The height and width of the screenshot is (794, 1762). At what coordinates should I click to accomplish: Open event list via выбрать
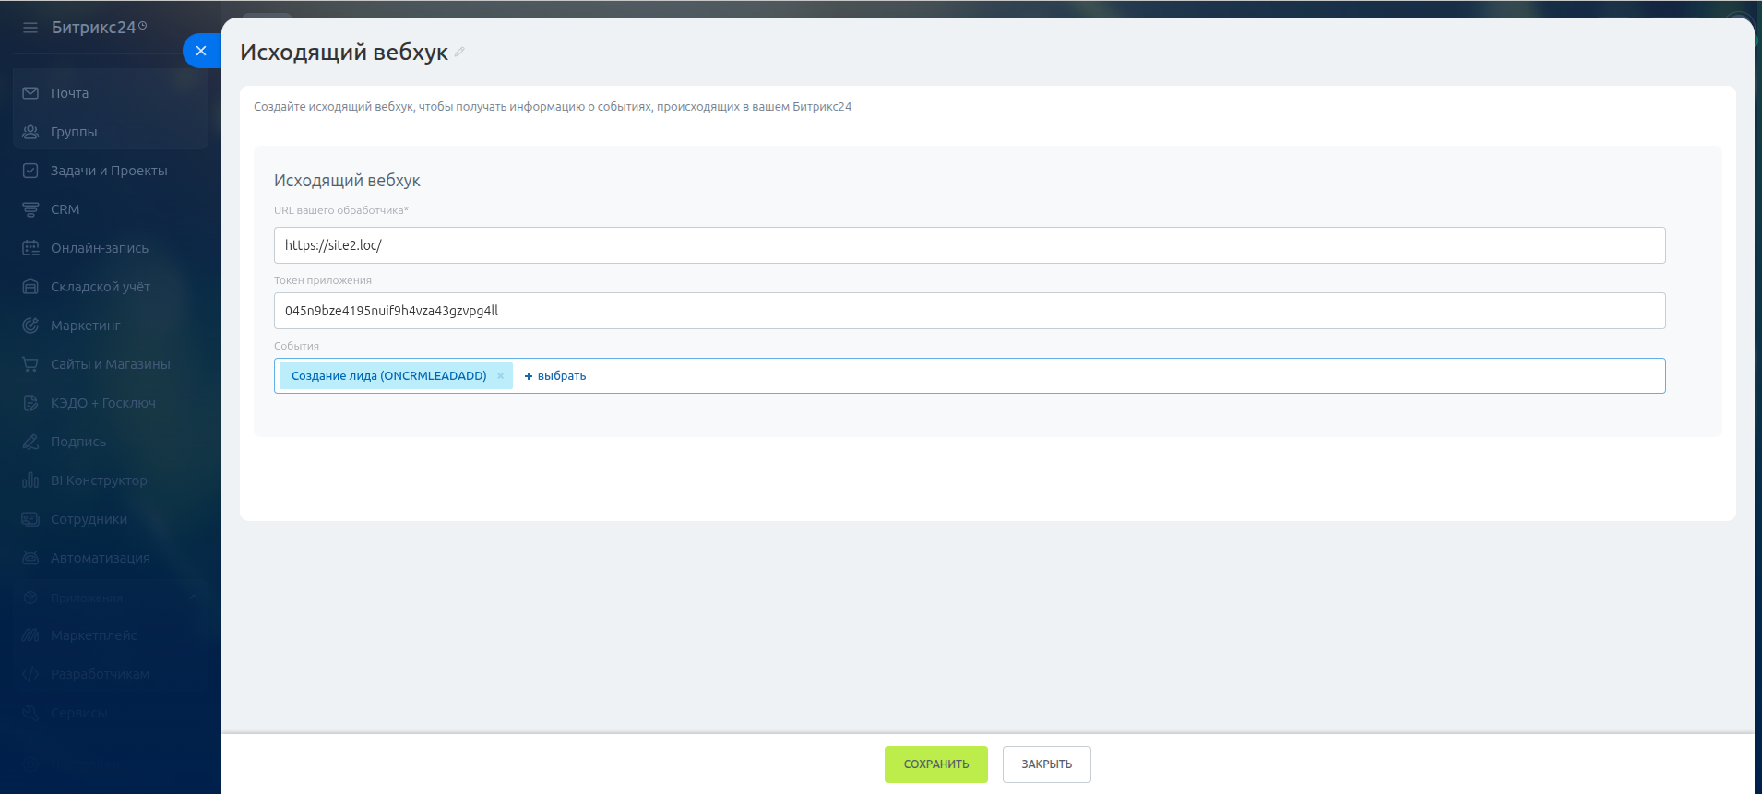pyautogui.click(x=555, y=376)
